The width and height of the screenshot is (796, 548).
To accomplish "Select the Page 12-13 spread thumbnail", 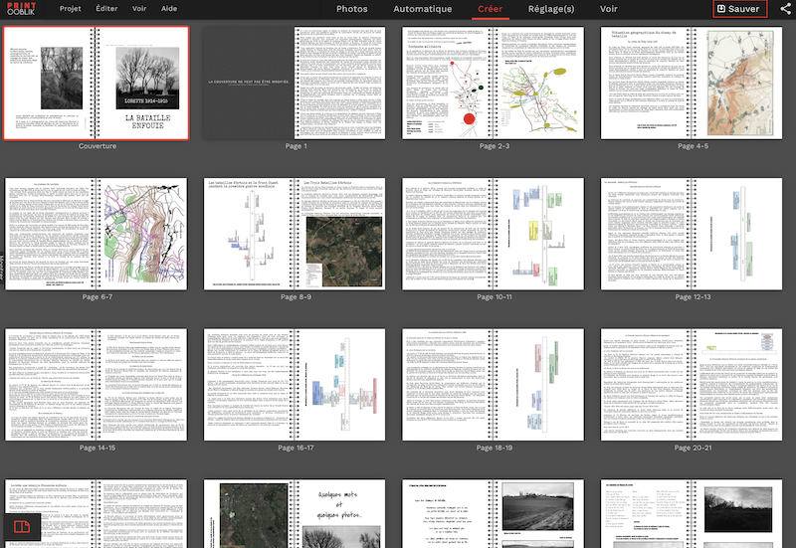I will (692, 234).
